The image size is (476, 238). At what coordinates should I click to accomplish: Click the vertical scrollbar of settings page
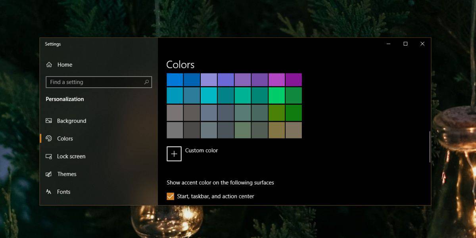point(430,147)
